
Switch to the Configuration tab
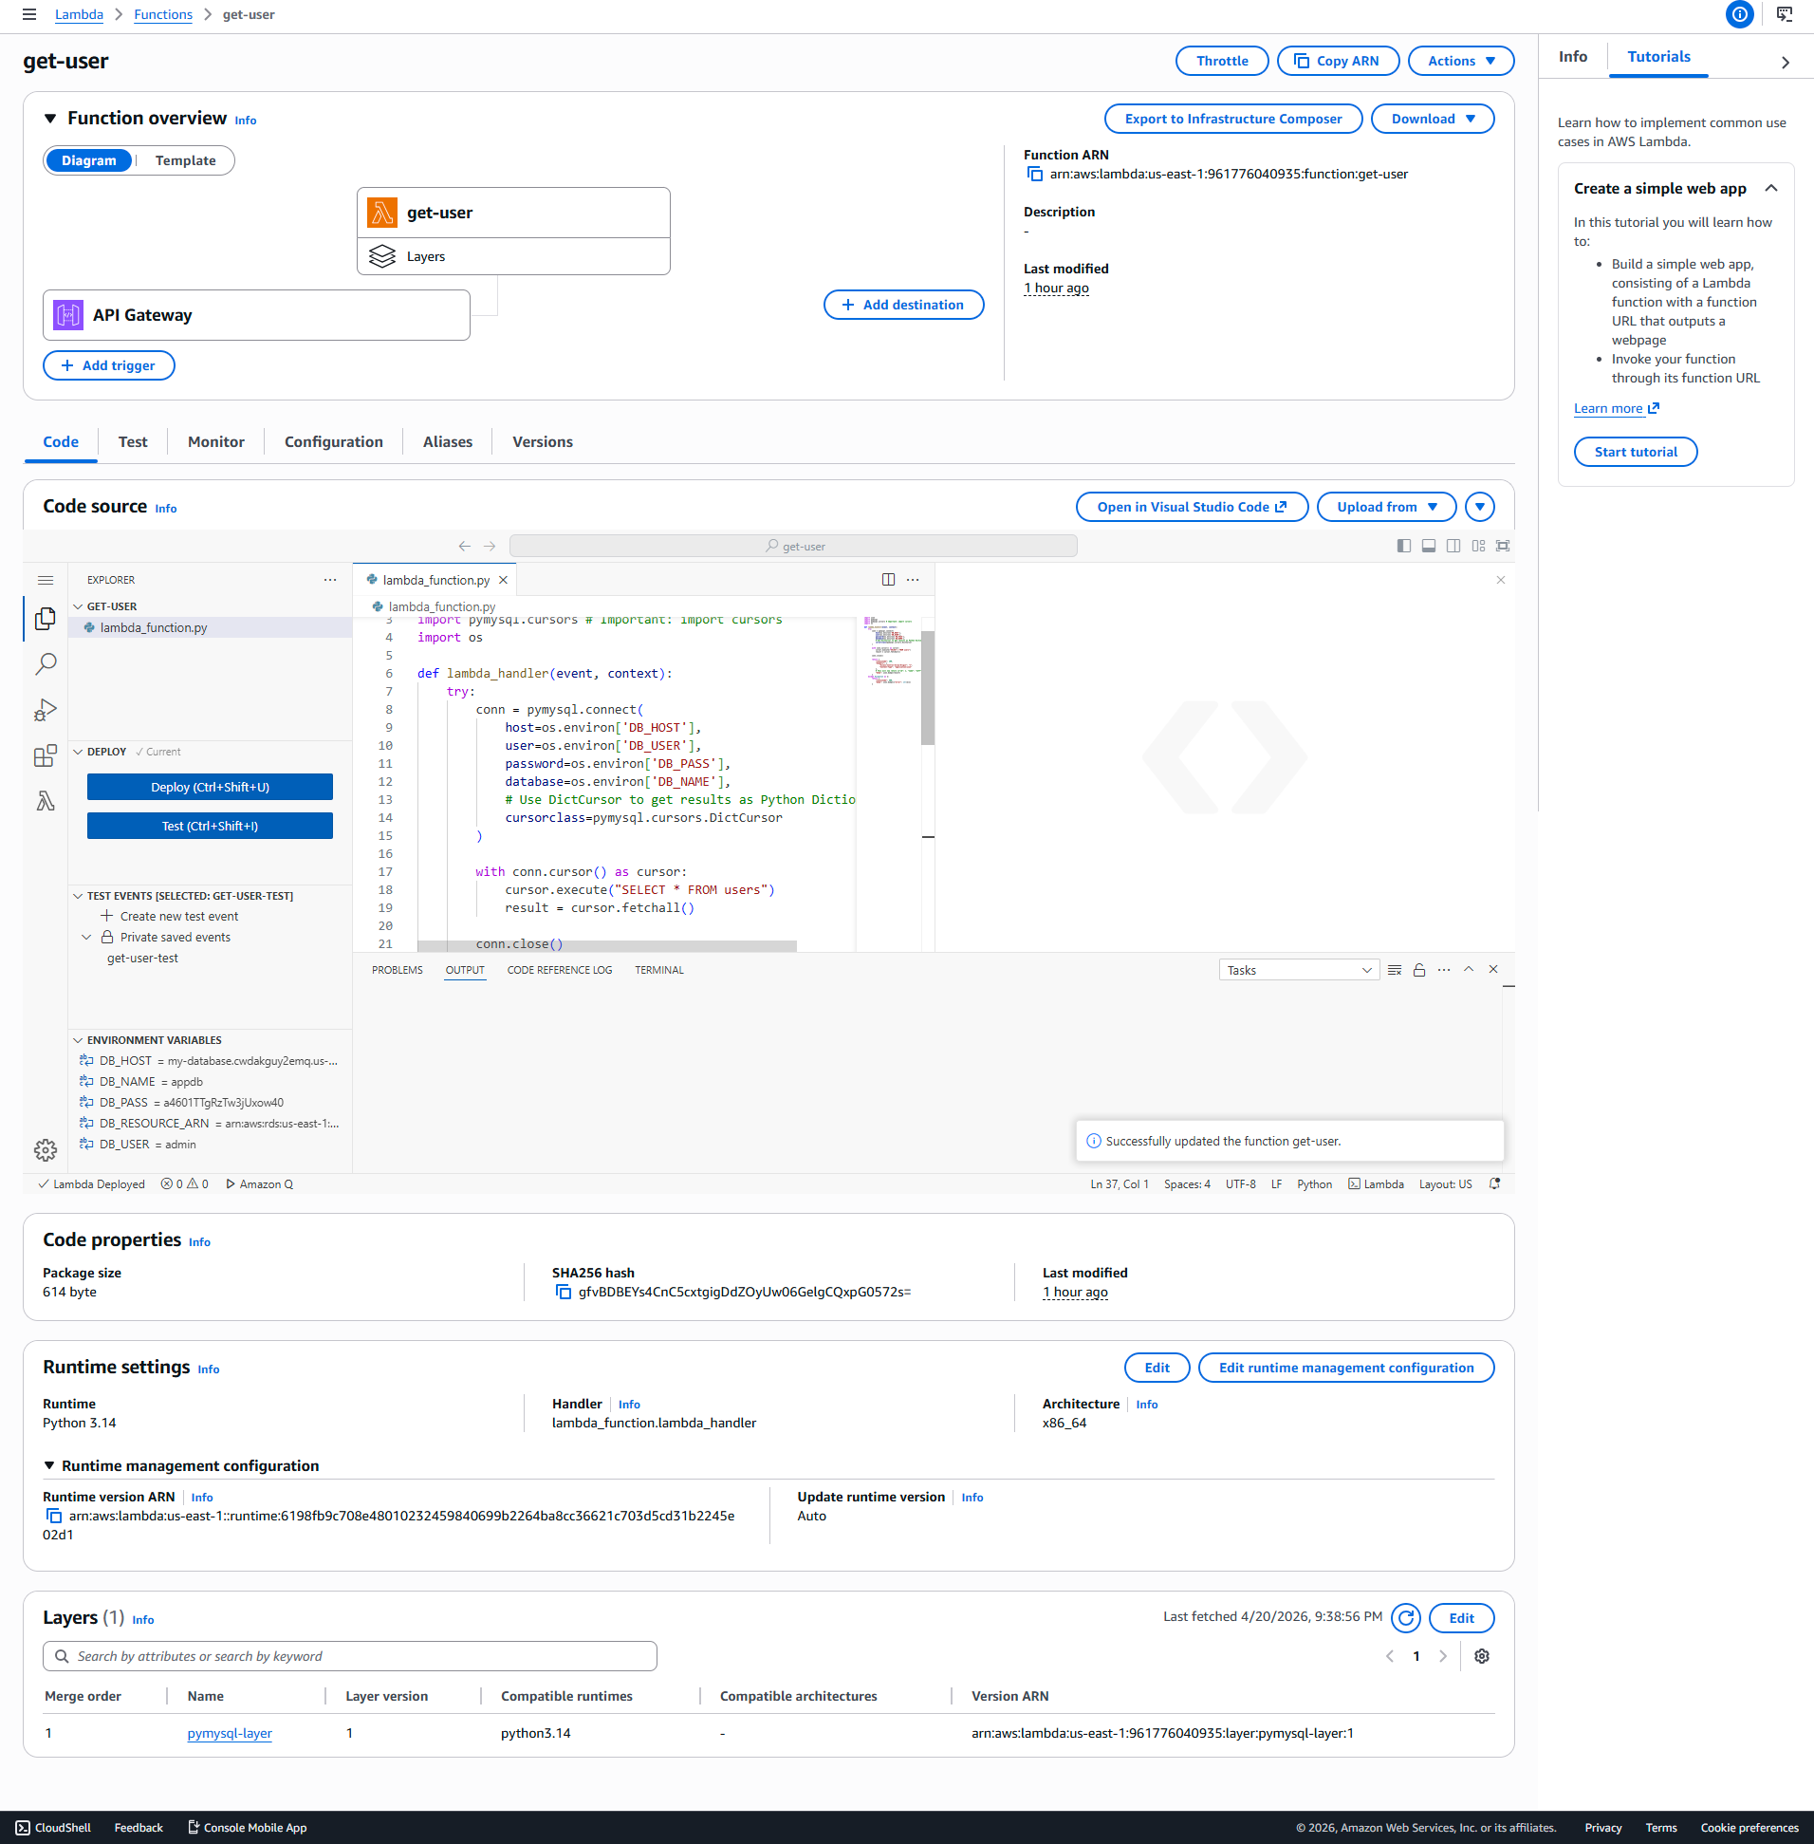[333, 442]
